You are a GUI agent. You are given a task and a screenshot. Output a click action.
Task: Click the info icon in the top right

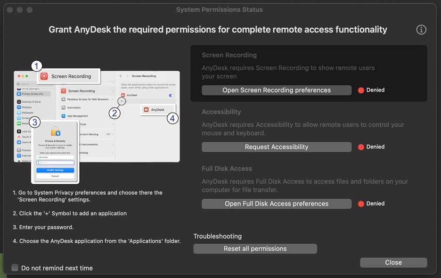tap(421, 30)
